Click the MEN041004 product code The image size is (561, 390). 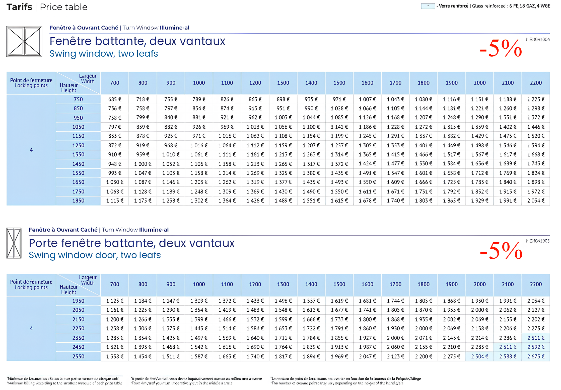click(x=537, y=39)
